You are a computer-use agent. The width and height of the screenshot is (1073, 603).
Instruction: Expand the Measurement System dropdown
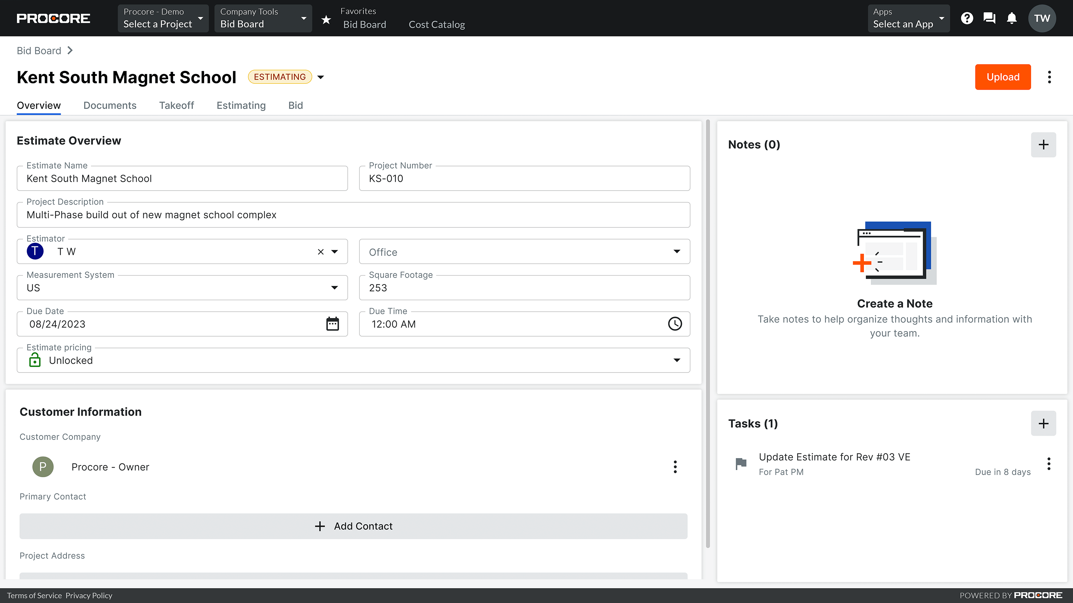(334, 287)
